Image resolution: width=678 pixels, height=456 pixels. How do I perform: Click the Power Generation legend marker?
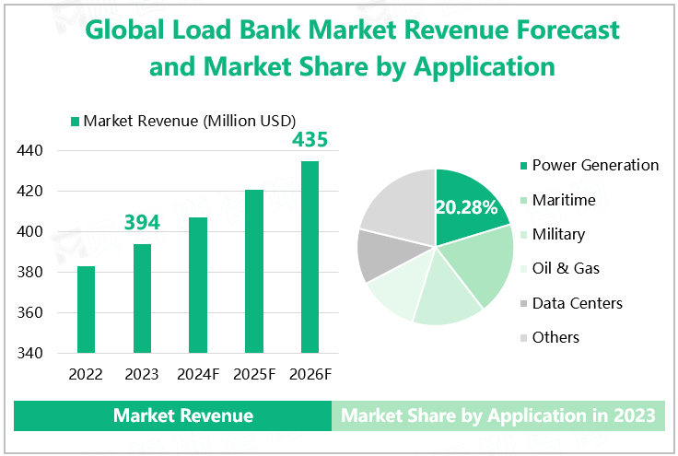click(x=523, y=166)
